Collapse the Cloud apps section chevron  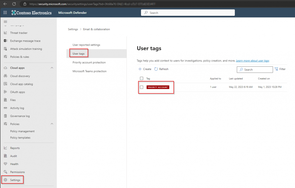[52, 68]
